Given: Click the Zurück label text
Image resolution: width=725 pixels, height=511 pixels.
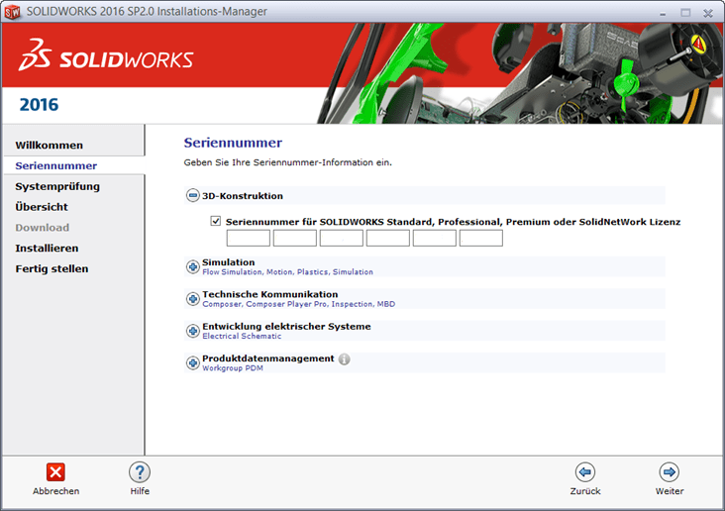Looking at the screenshot, I should [585, 491].
